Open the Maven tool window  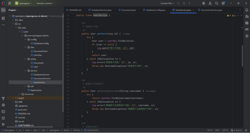pyautogui.click(x=247, y=29)
